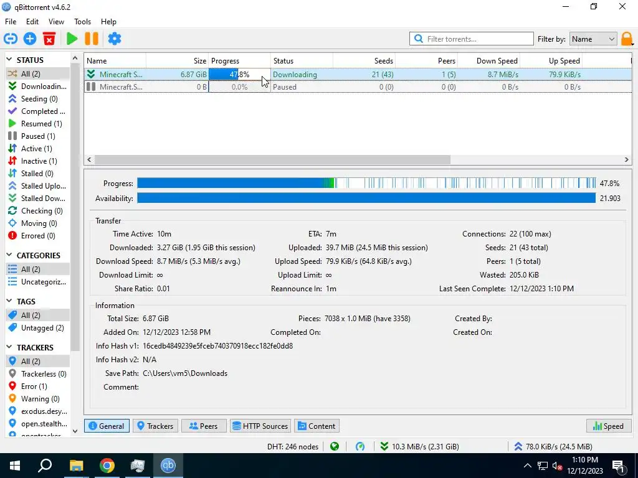The image size is (638, 478).
Task: Toggle alternative speed limits icon
Action: pos(360,447)
